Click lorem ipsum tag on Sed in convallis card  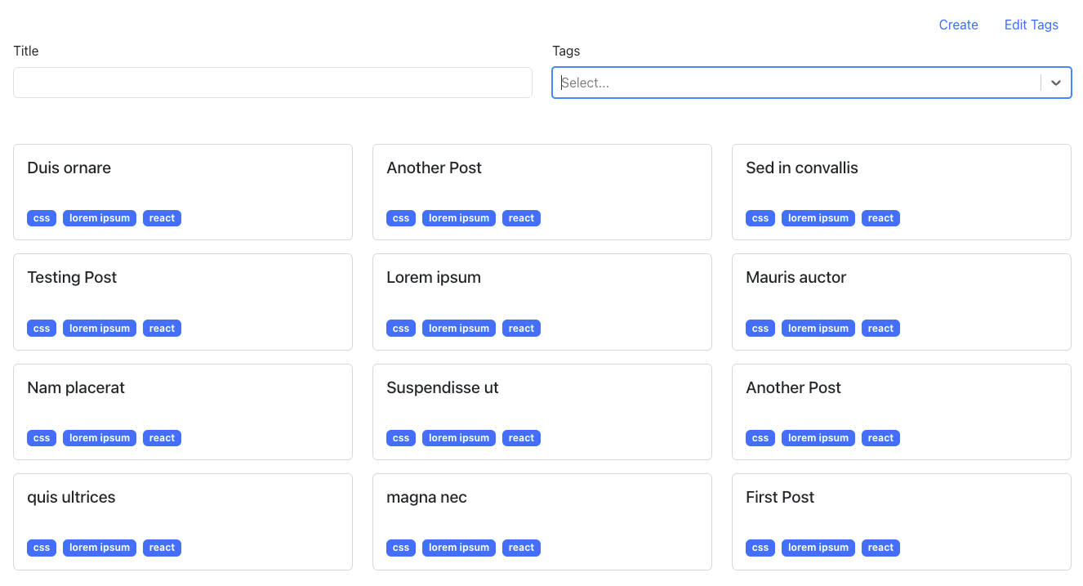pos(818,218)
